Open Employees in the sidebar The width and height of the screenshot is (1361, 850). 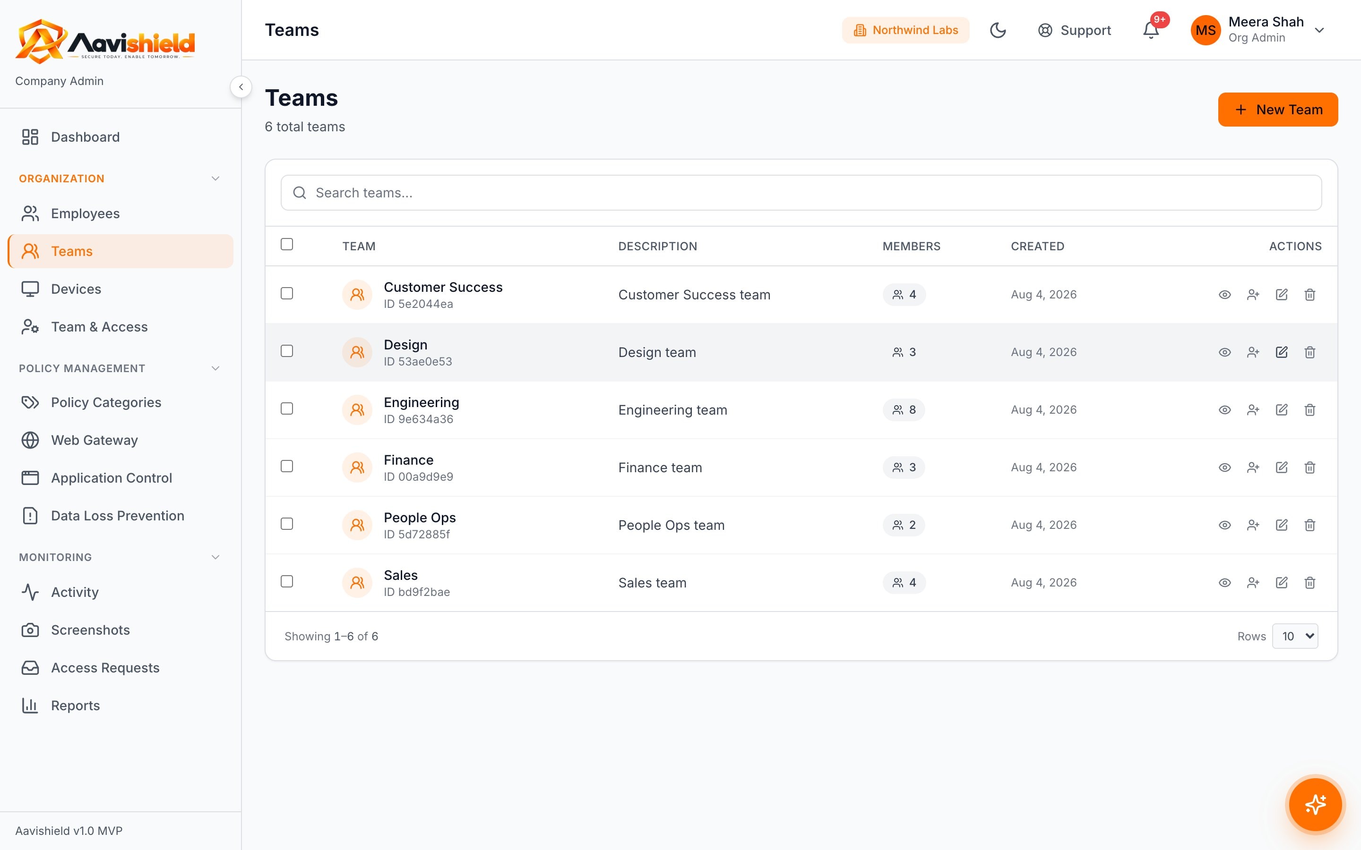pos(121,213)
